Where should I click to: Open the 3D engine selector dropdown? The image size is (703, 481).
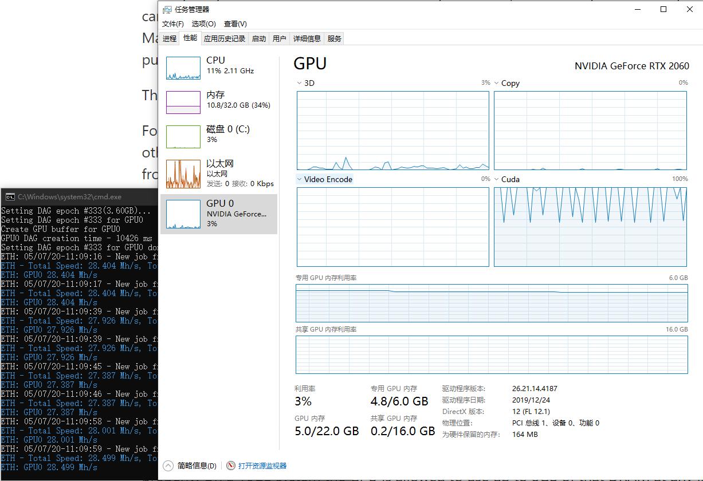[299, 83]
